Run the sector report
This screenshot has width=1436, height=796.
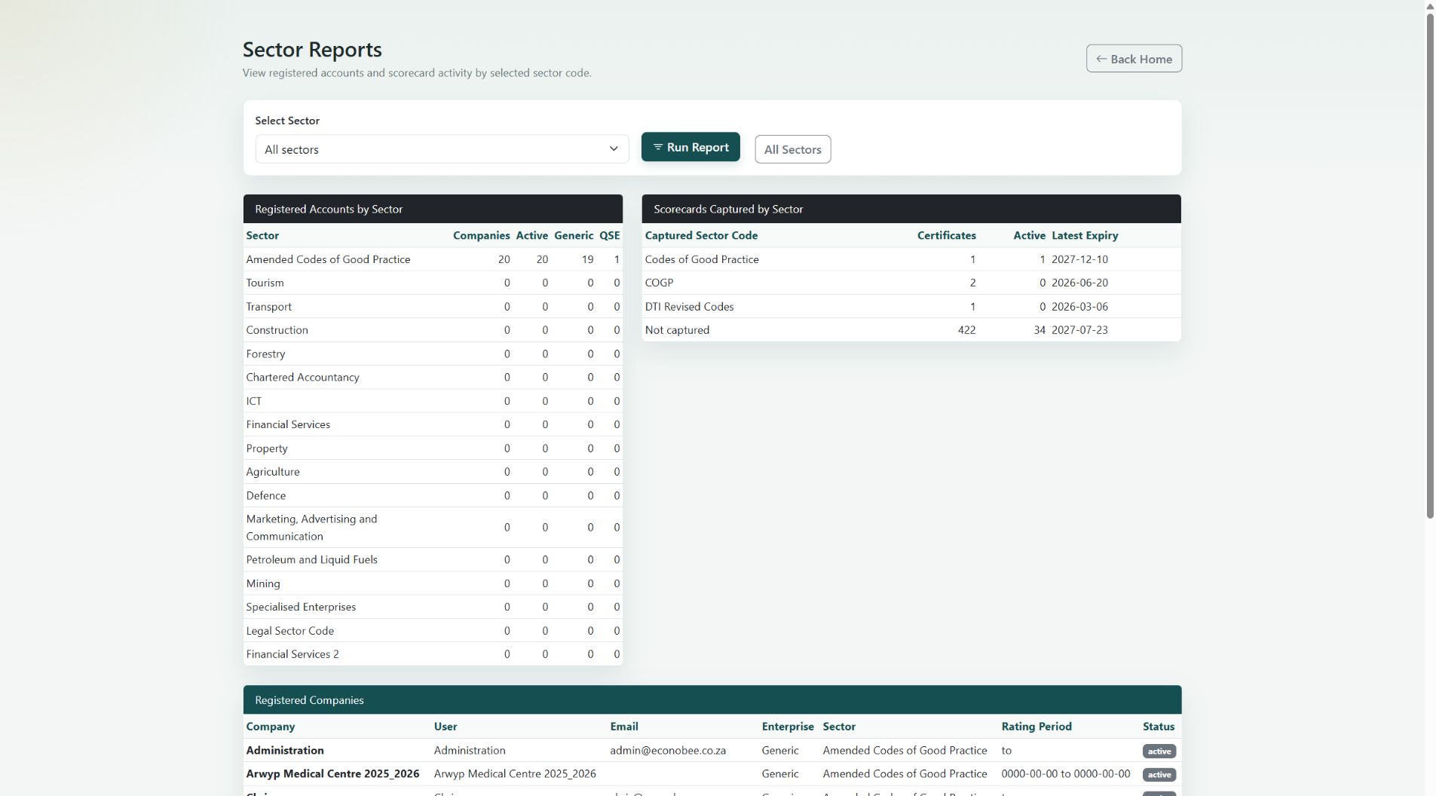coord(690,147)
